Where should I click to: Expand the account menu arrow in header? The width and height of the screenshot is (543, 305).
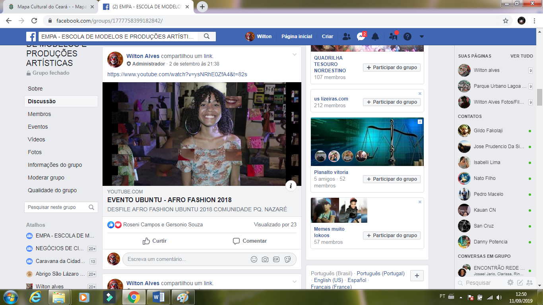point(421,37)
